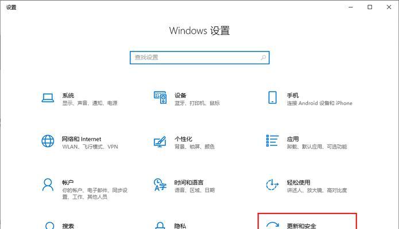
Task: Select the 隐私 heading text
Action: [x=180, y=226]
